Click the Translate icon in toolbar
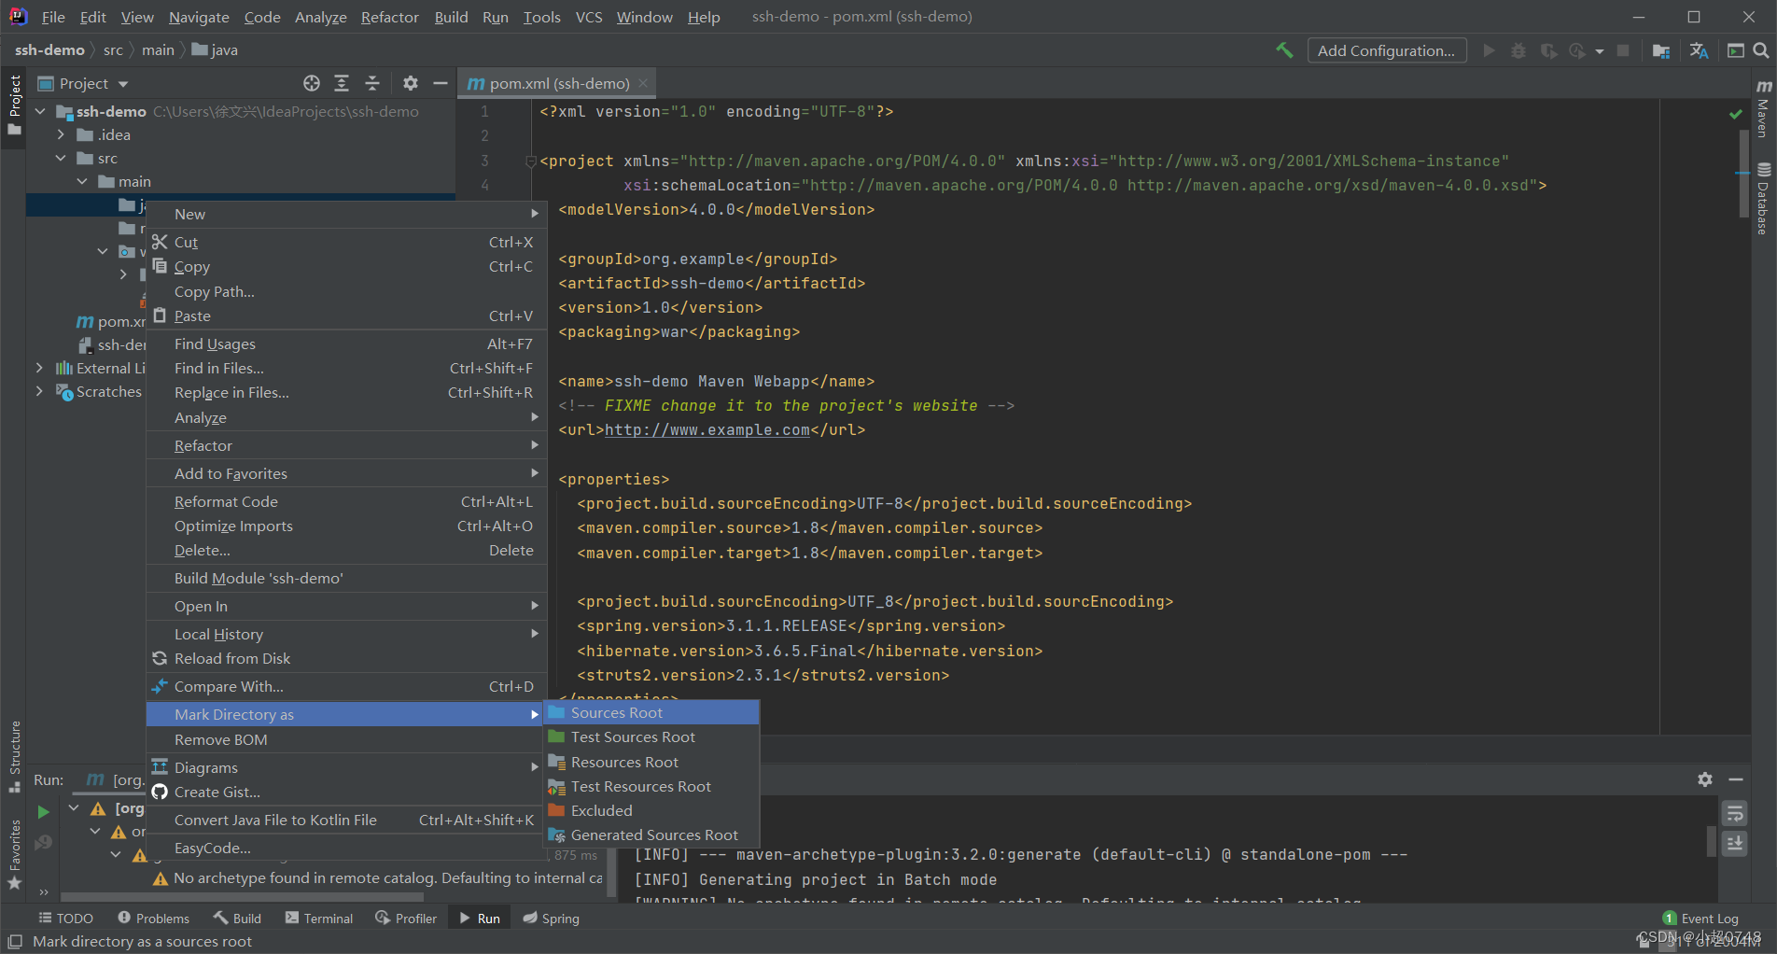Screen dimensions: 1777x954 1700,50
